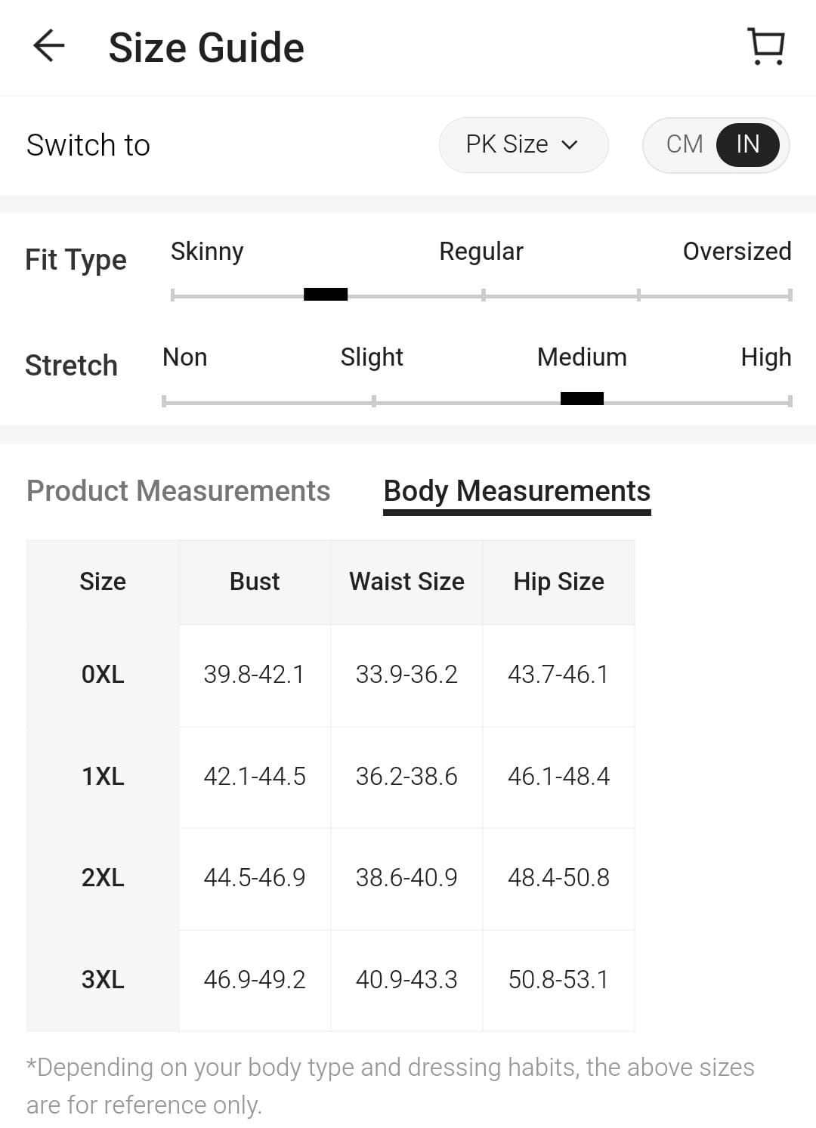This screenshot has width=816, height=1128.
Task: Select the 2XL size row
Action: click(103, 878)
